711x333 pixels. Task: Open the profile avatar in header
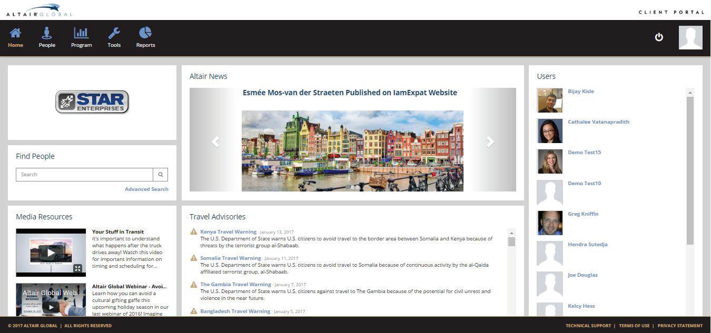[690, 37]
